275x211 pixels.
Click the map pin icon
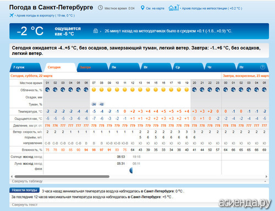[x=142, y=8]
